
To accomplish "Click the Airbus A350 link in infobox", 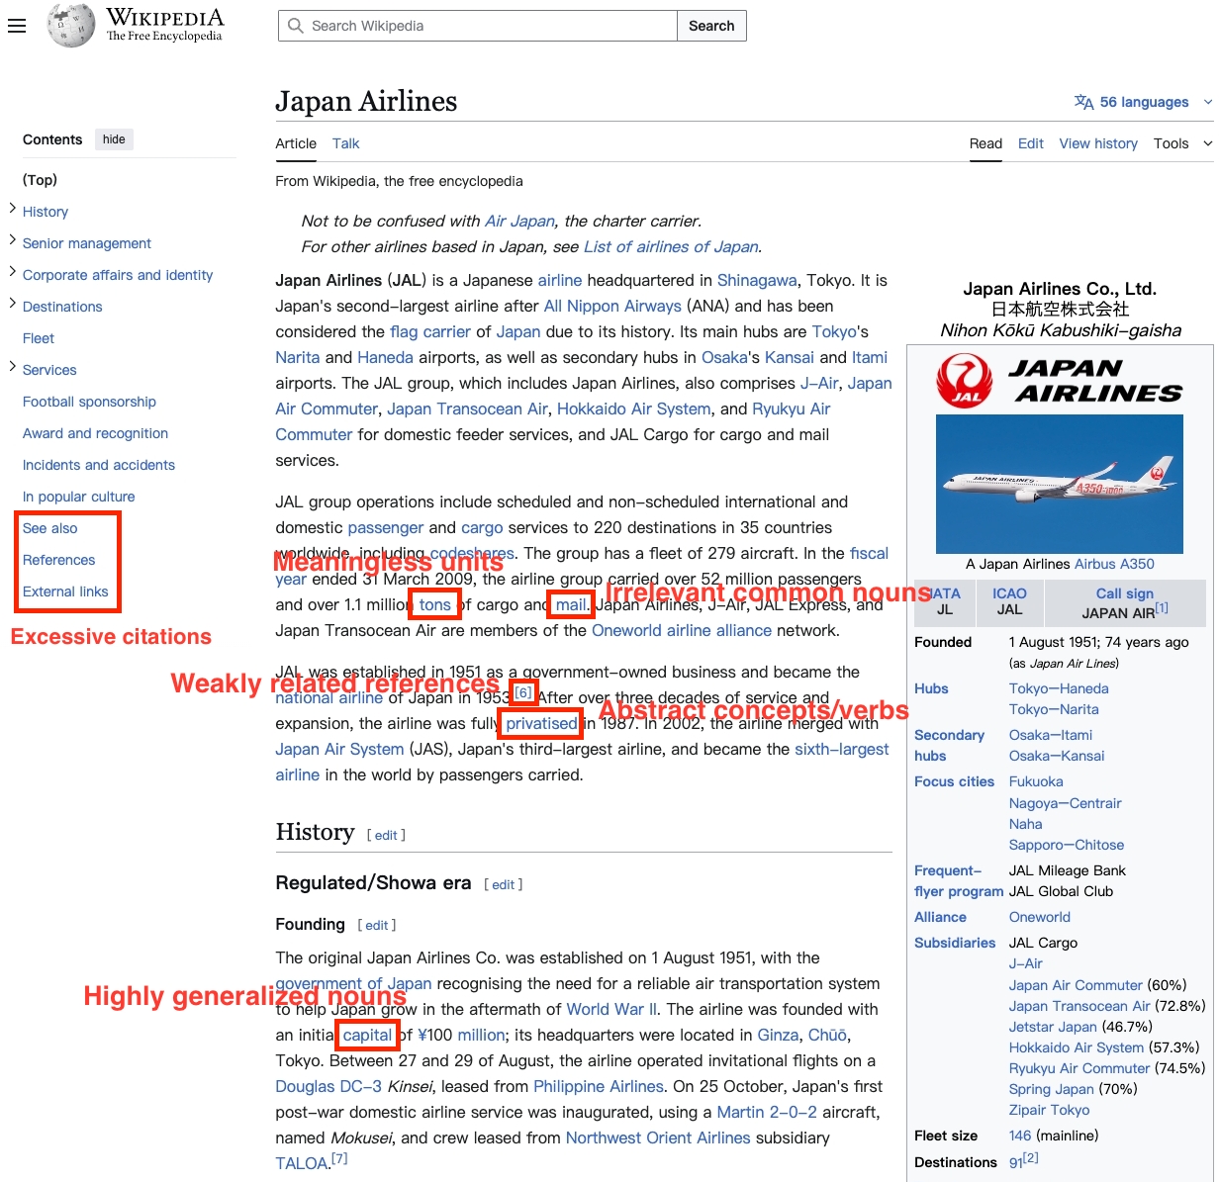I will 1114,564.
